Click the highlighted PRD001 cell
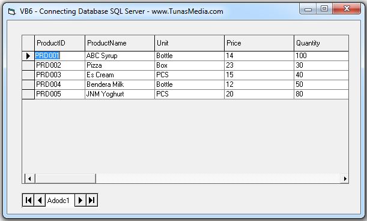 [x=59, y=56]
